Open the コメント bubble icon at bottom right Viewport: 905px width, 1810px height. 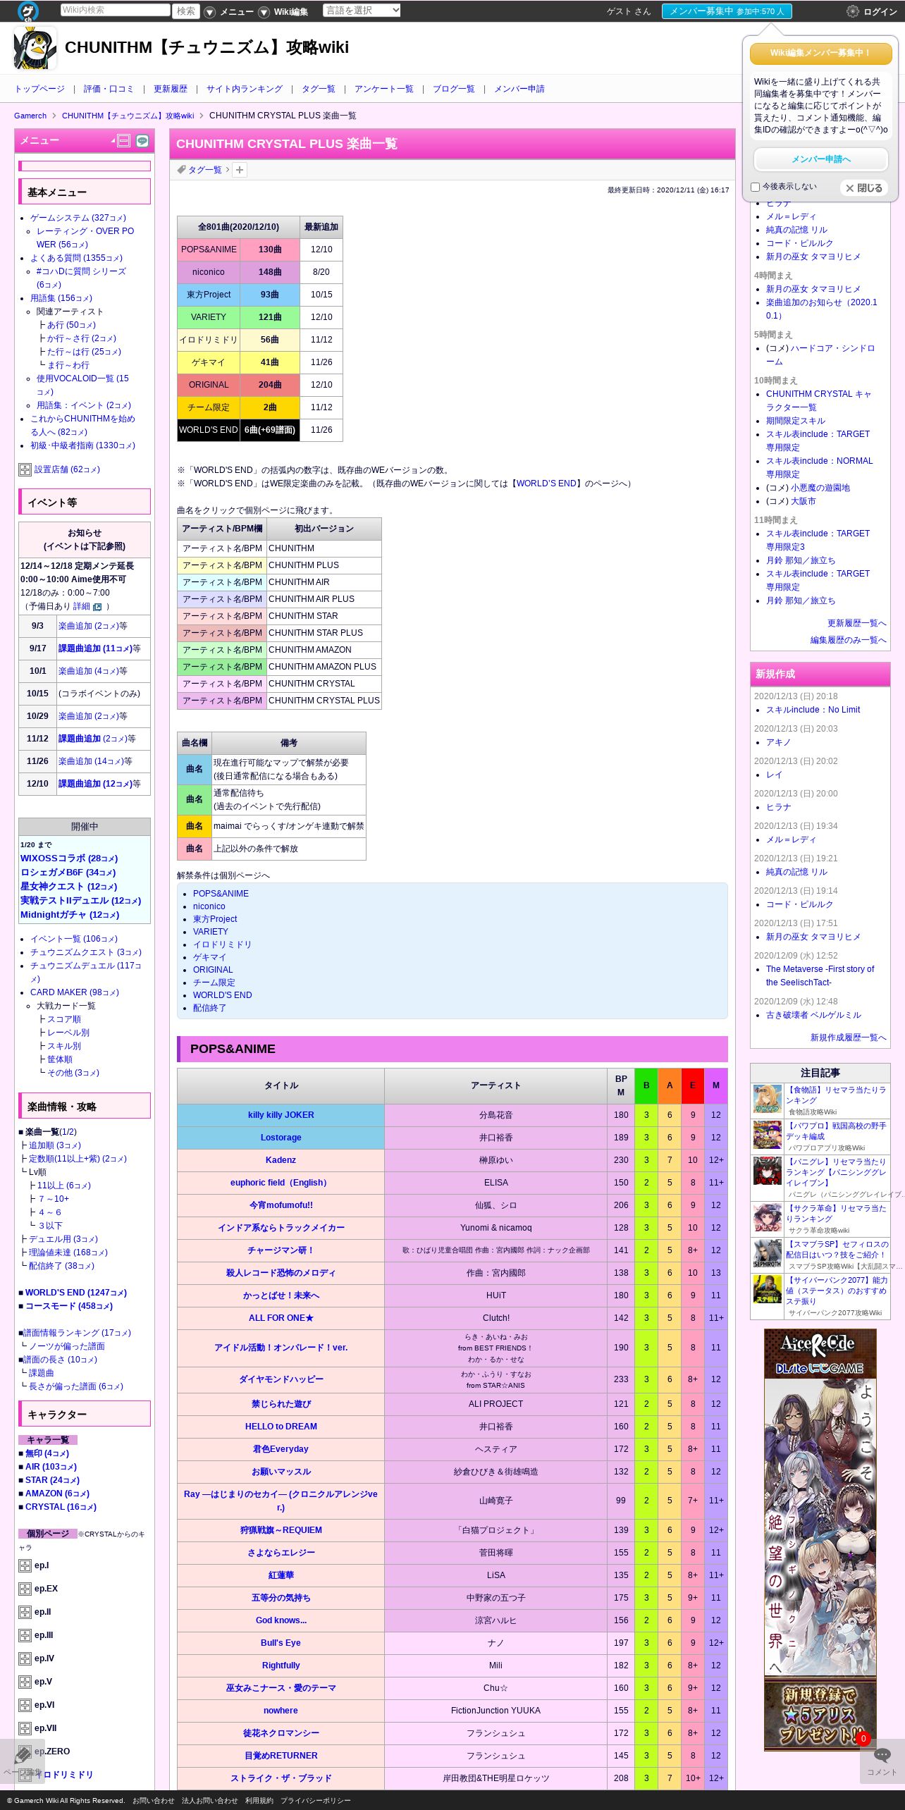pyautogui.click(x=882, y=1755)
